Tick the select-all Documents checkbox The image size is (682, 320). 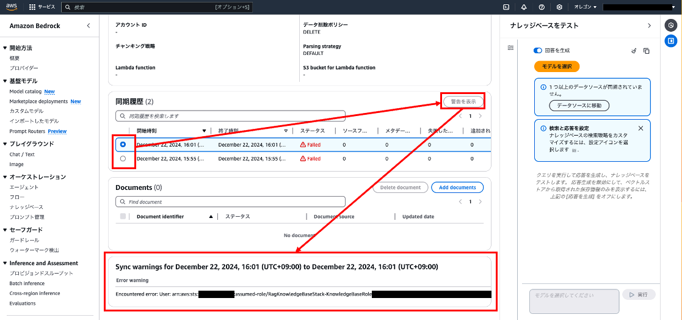coord(123,217)
